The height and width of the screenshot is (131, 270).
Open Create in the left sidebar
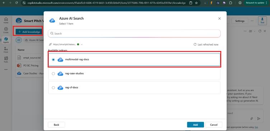click(6, 30)
